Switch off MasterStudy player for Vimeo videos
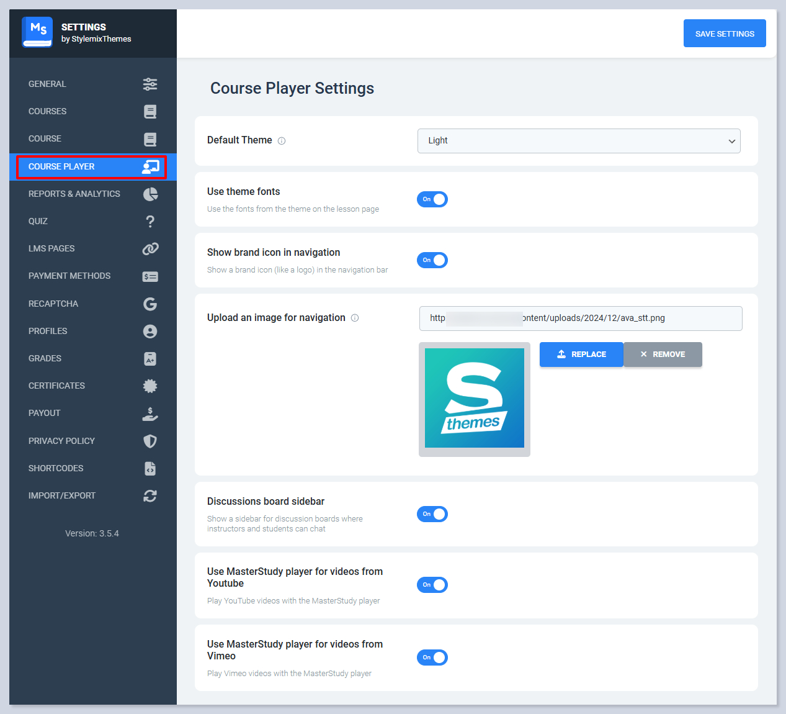This screenshot has height=714, width=786. (432, 658)
